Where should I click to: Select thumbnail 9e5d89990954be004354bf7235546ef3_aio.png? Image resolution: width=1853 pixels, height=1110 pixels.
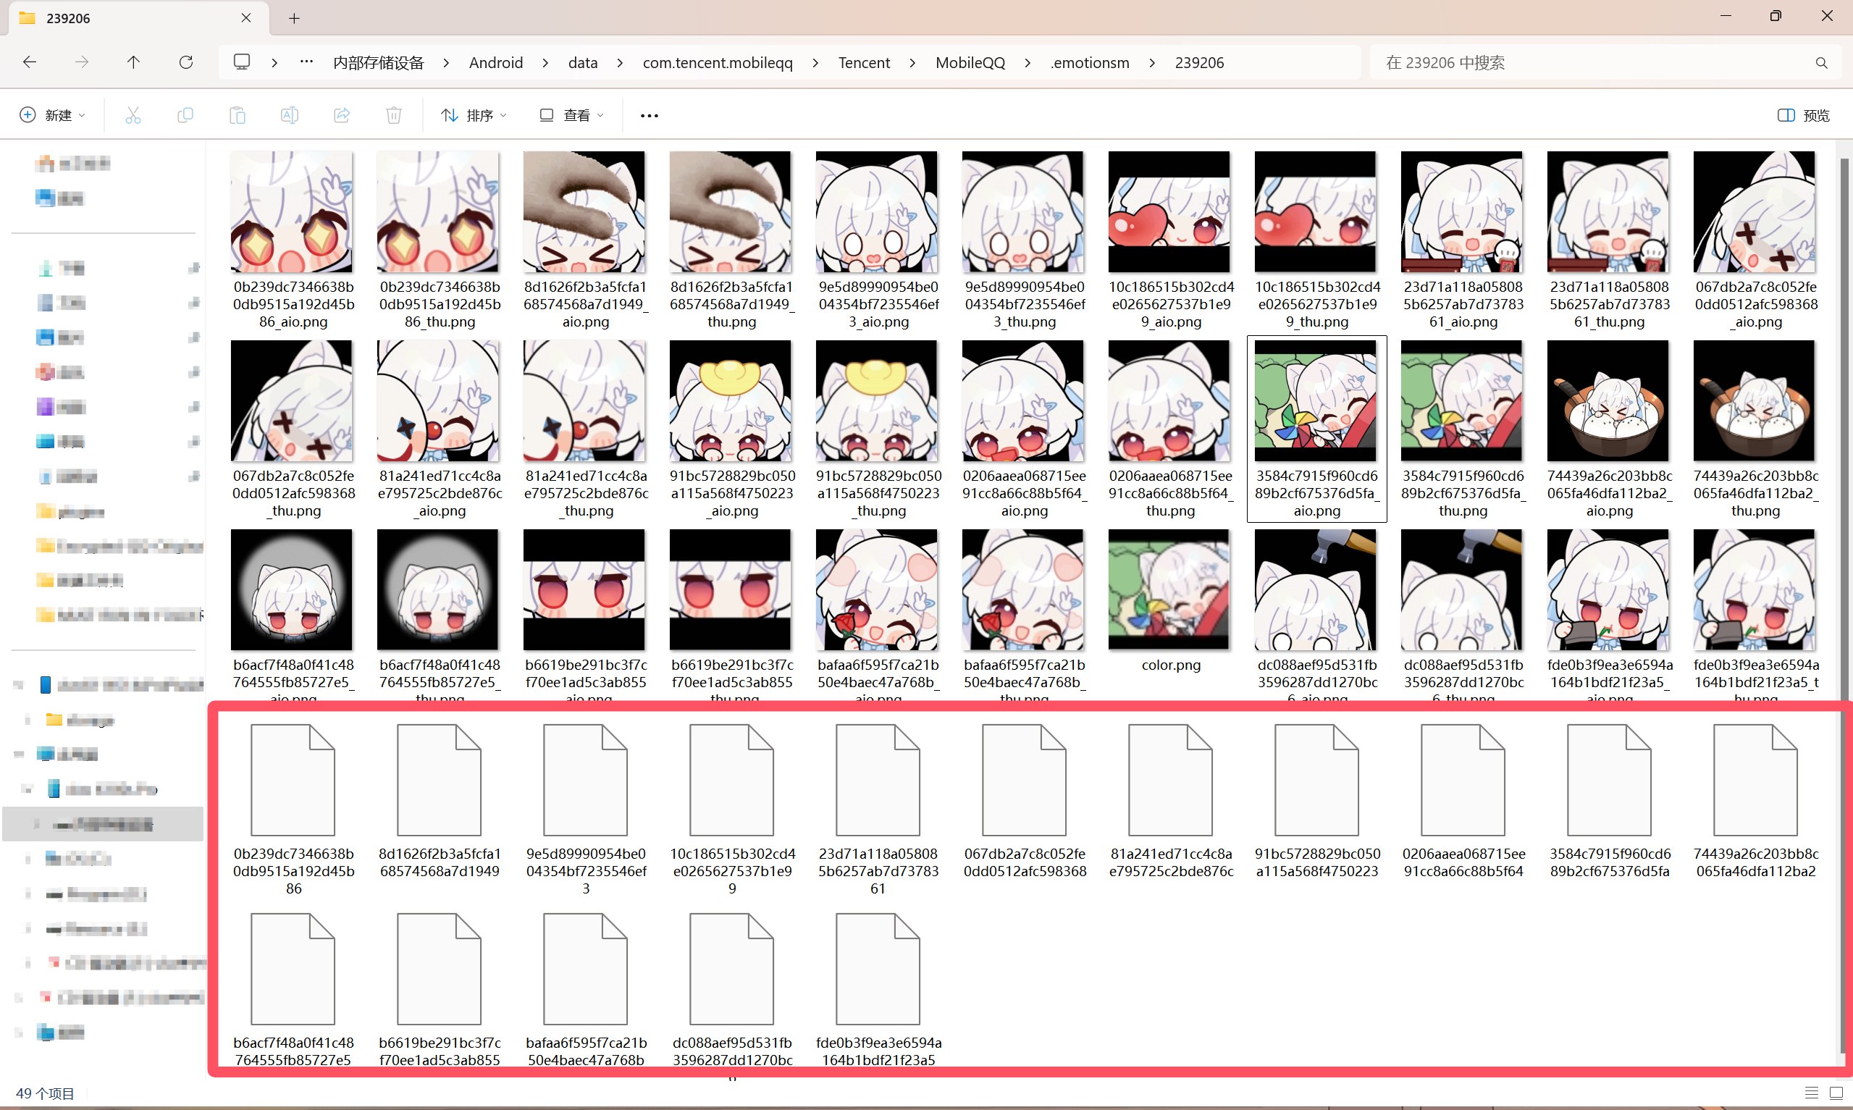(878, 240)
